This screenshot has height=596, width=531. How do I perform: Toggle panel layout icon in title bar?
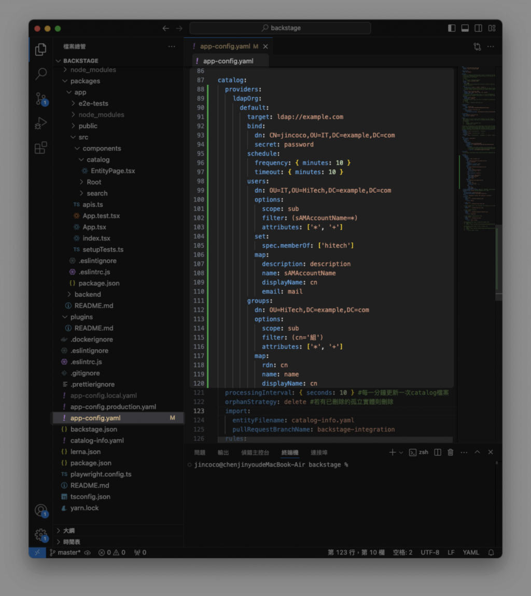click(x=465, y=28)
